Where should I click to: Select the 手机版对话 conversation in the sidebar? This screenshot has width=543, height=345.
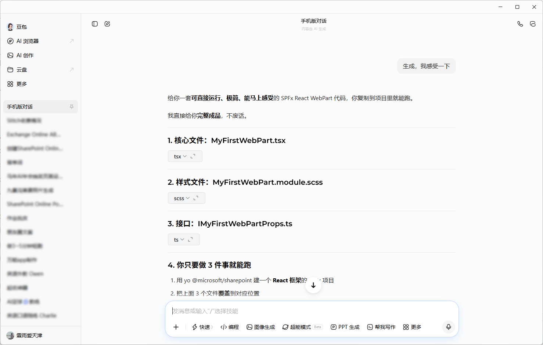(x=40, y=107)
